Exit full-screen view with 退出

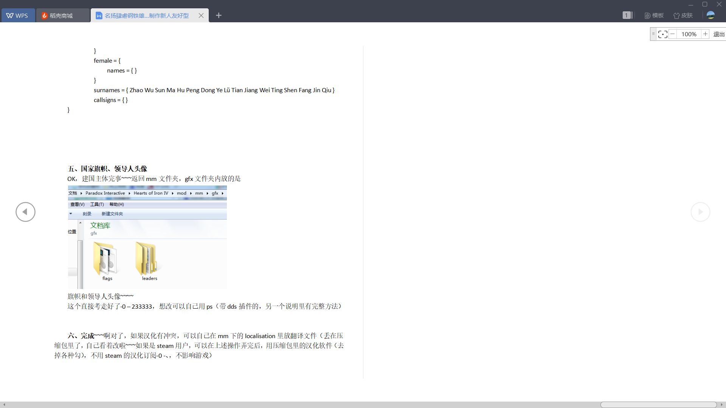719,34
